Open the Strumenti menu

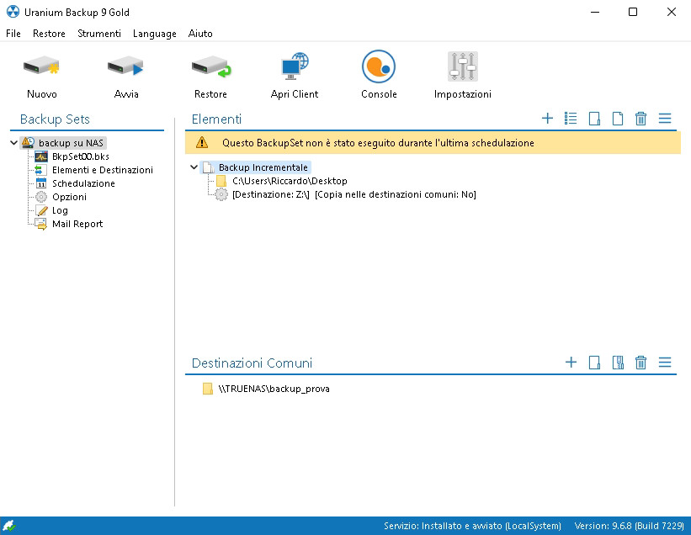click(99, 34)
